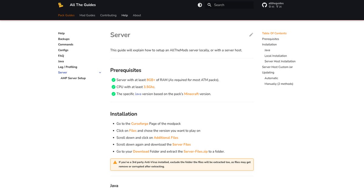This screenshot has width=364, height=188.
Task: Click the GitHub stars count 45
Action: pyautogui.click(x=271, y=7)
